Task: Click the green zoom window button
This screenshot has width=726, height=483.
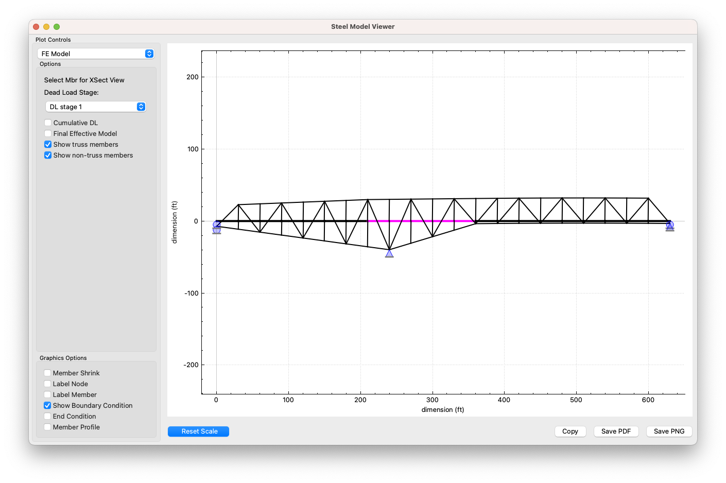Action: [57, 27]
